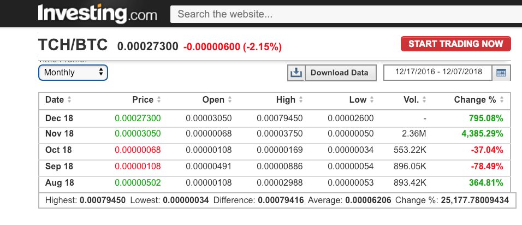Click Dec 18 low 0.00002600
Image resolution: width=522 pixels, height=225 pixels.
tap(351, 118)
